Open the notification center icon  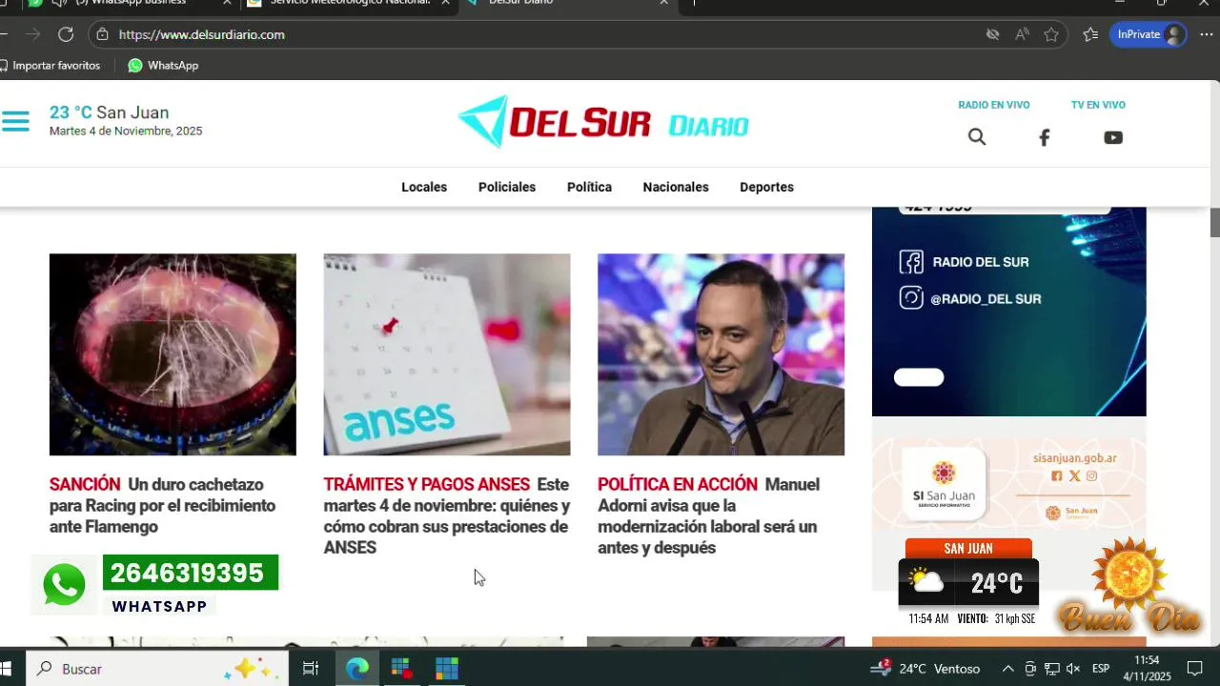pyautogui.click(x=1195, y=669)
